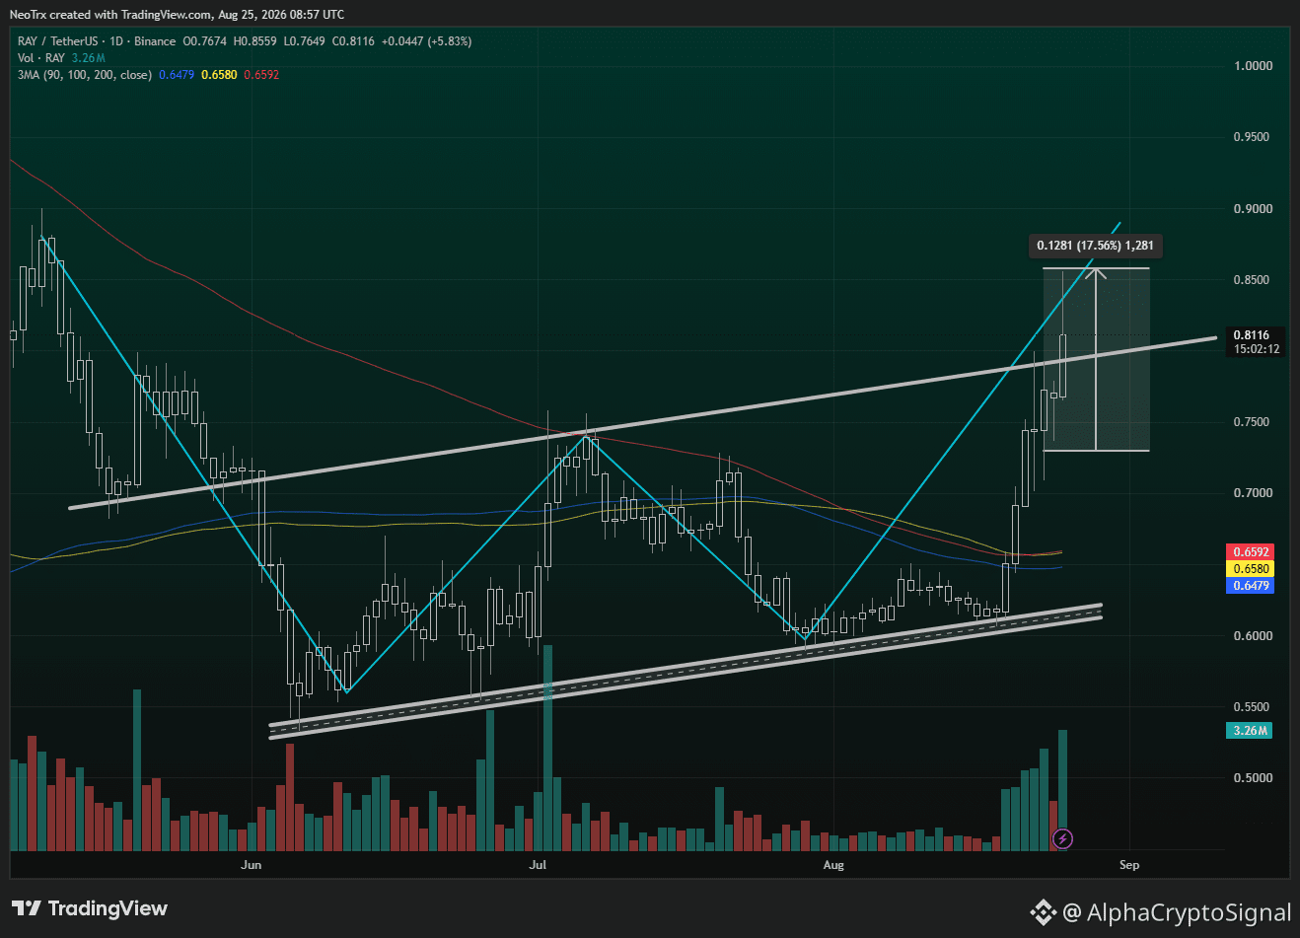Click the 0.7000 price axis label
Image resolution: width=1300 pixels, height=938 pixels.
1253,493
